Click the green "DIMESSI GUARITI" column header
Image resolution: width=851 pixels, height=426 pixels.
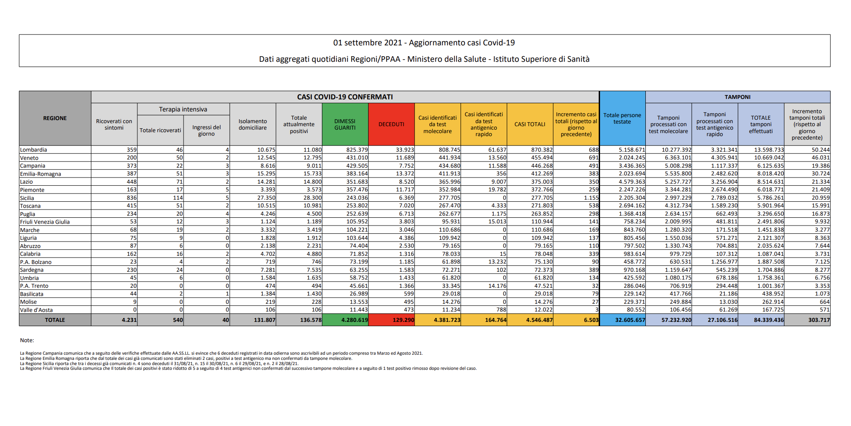(345, 124)
